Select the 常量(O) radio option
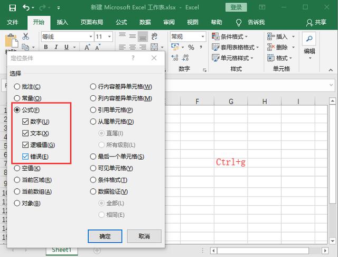The width and height of the screenshot is (338, 257). click(27, 98)
